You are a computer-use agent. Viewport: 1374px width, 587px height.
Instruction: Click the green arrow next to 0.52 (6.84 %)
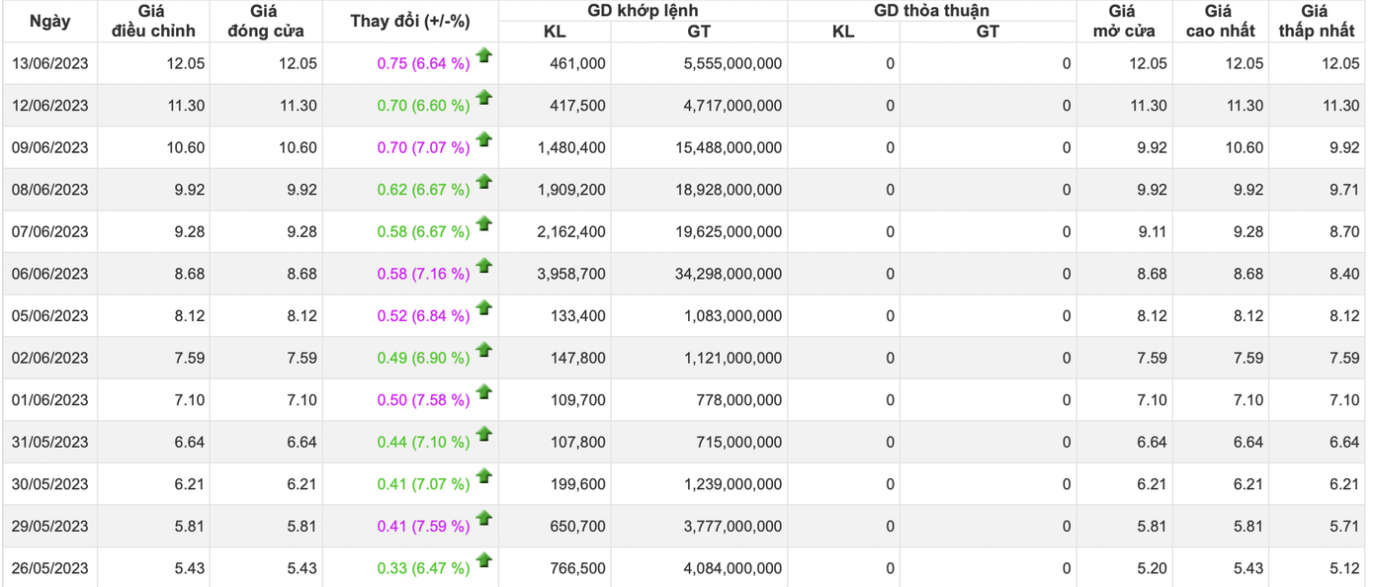click(x=483, y=307)
